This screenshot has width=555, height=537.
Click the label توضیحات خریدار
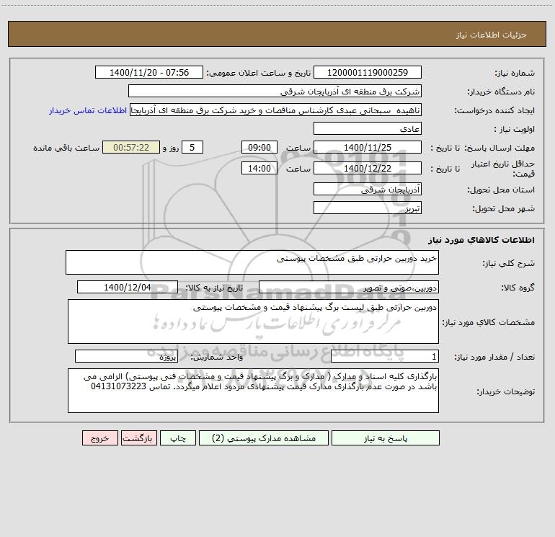click(505, 391)
